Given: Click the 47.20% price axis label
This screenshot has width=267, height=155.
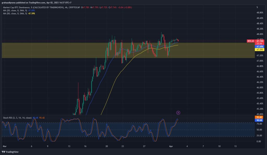Looking at the screenshot, I should [260, 55].
